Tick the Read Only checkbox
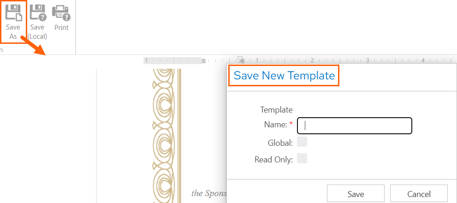 (302, 158)
